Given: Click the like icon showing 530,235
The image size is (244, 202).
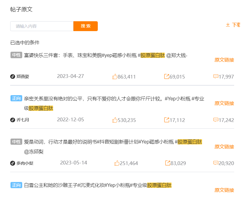Looking at the screenshot, I should (x=115, y=120).
